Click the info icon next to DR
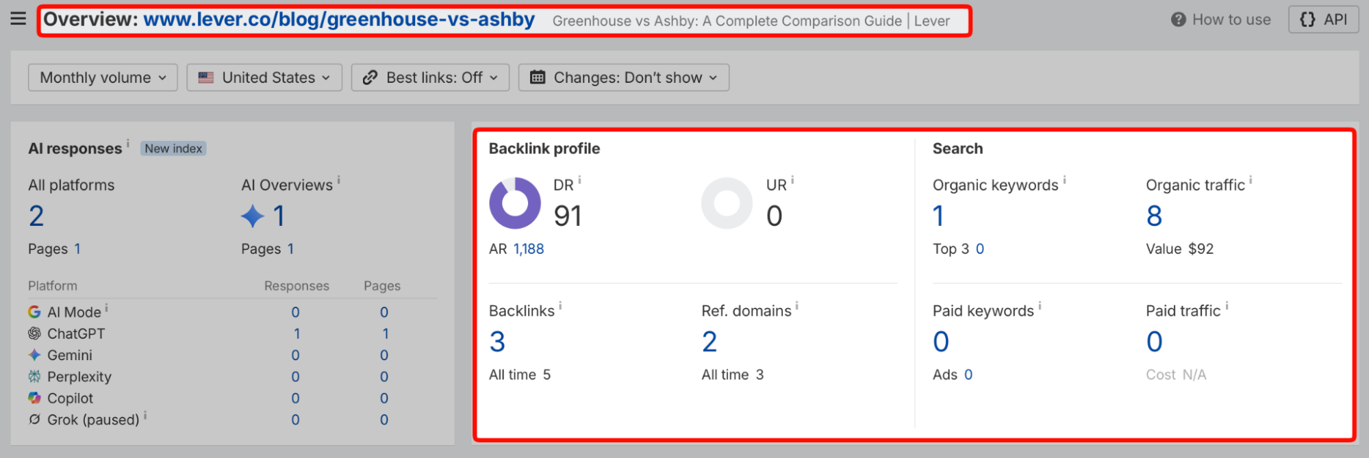 coord(580,180)
